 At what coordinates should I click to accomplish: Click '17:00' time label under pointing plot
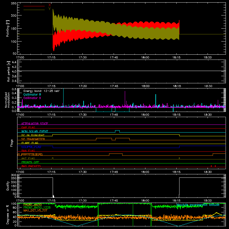click(x=20, y=58)
